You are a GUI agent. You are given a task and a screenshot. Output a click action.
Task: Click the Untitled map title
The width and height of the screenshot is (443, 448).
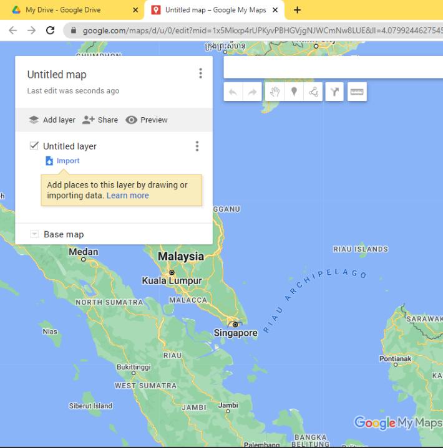click(x=57, y=75)
